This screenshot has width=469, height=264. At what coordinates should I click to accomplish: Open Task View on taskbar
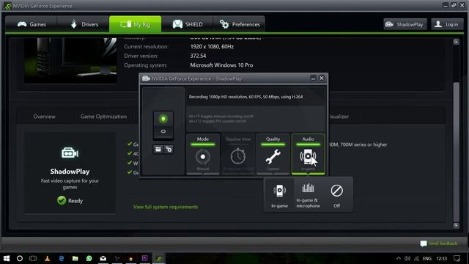33,258
